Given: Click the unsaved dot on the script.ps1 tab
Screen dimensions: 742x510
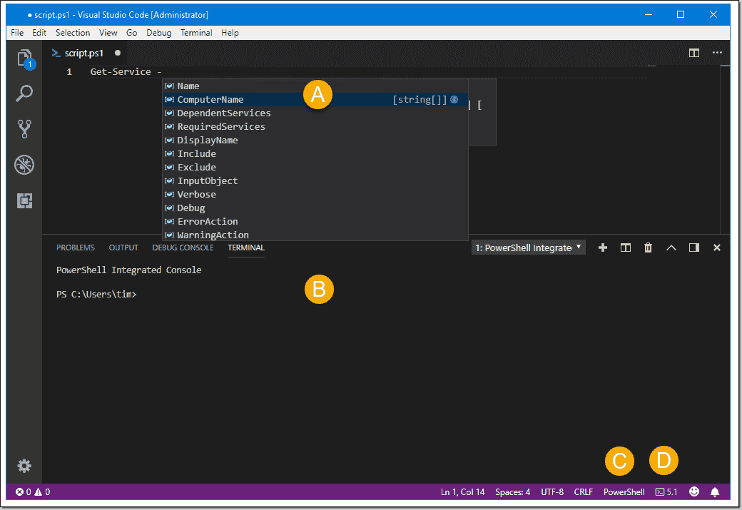Looking at the screenshot, I should coord(118,53).
